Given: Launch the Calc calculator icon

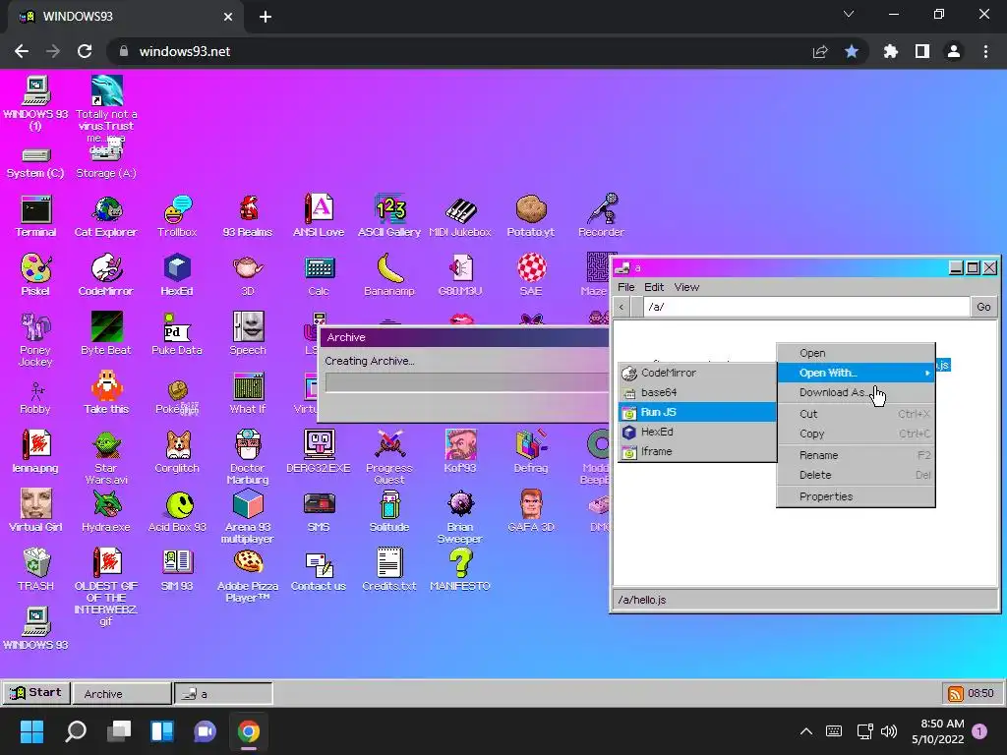Looking at the screenshot, I should pyautogui.click(x=319, y=275).
